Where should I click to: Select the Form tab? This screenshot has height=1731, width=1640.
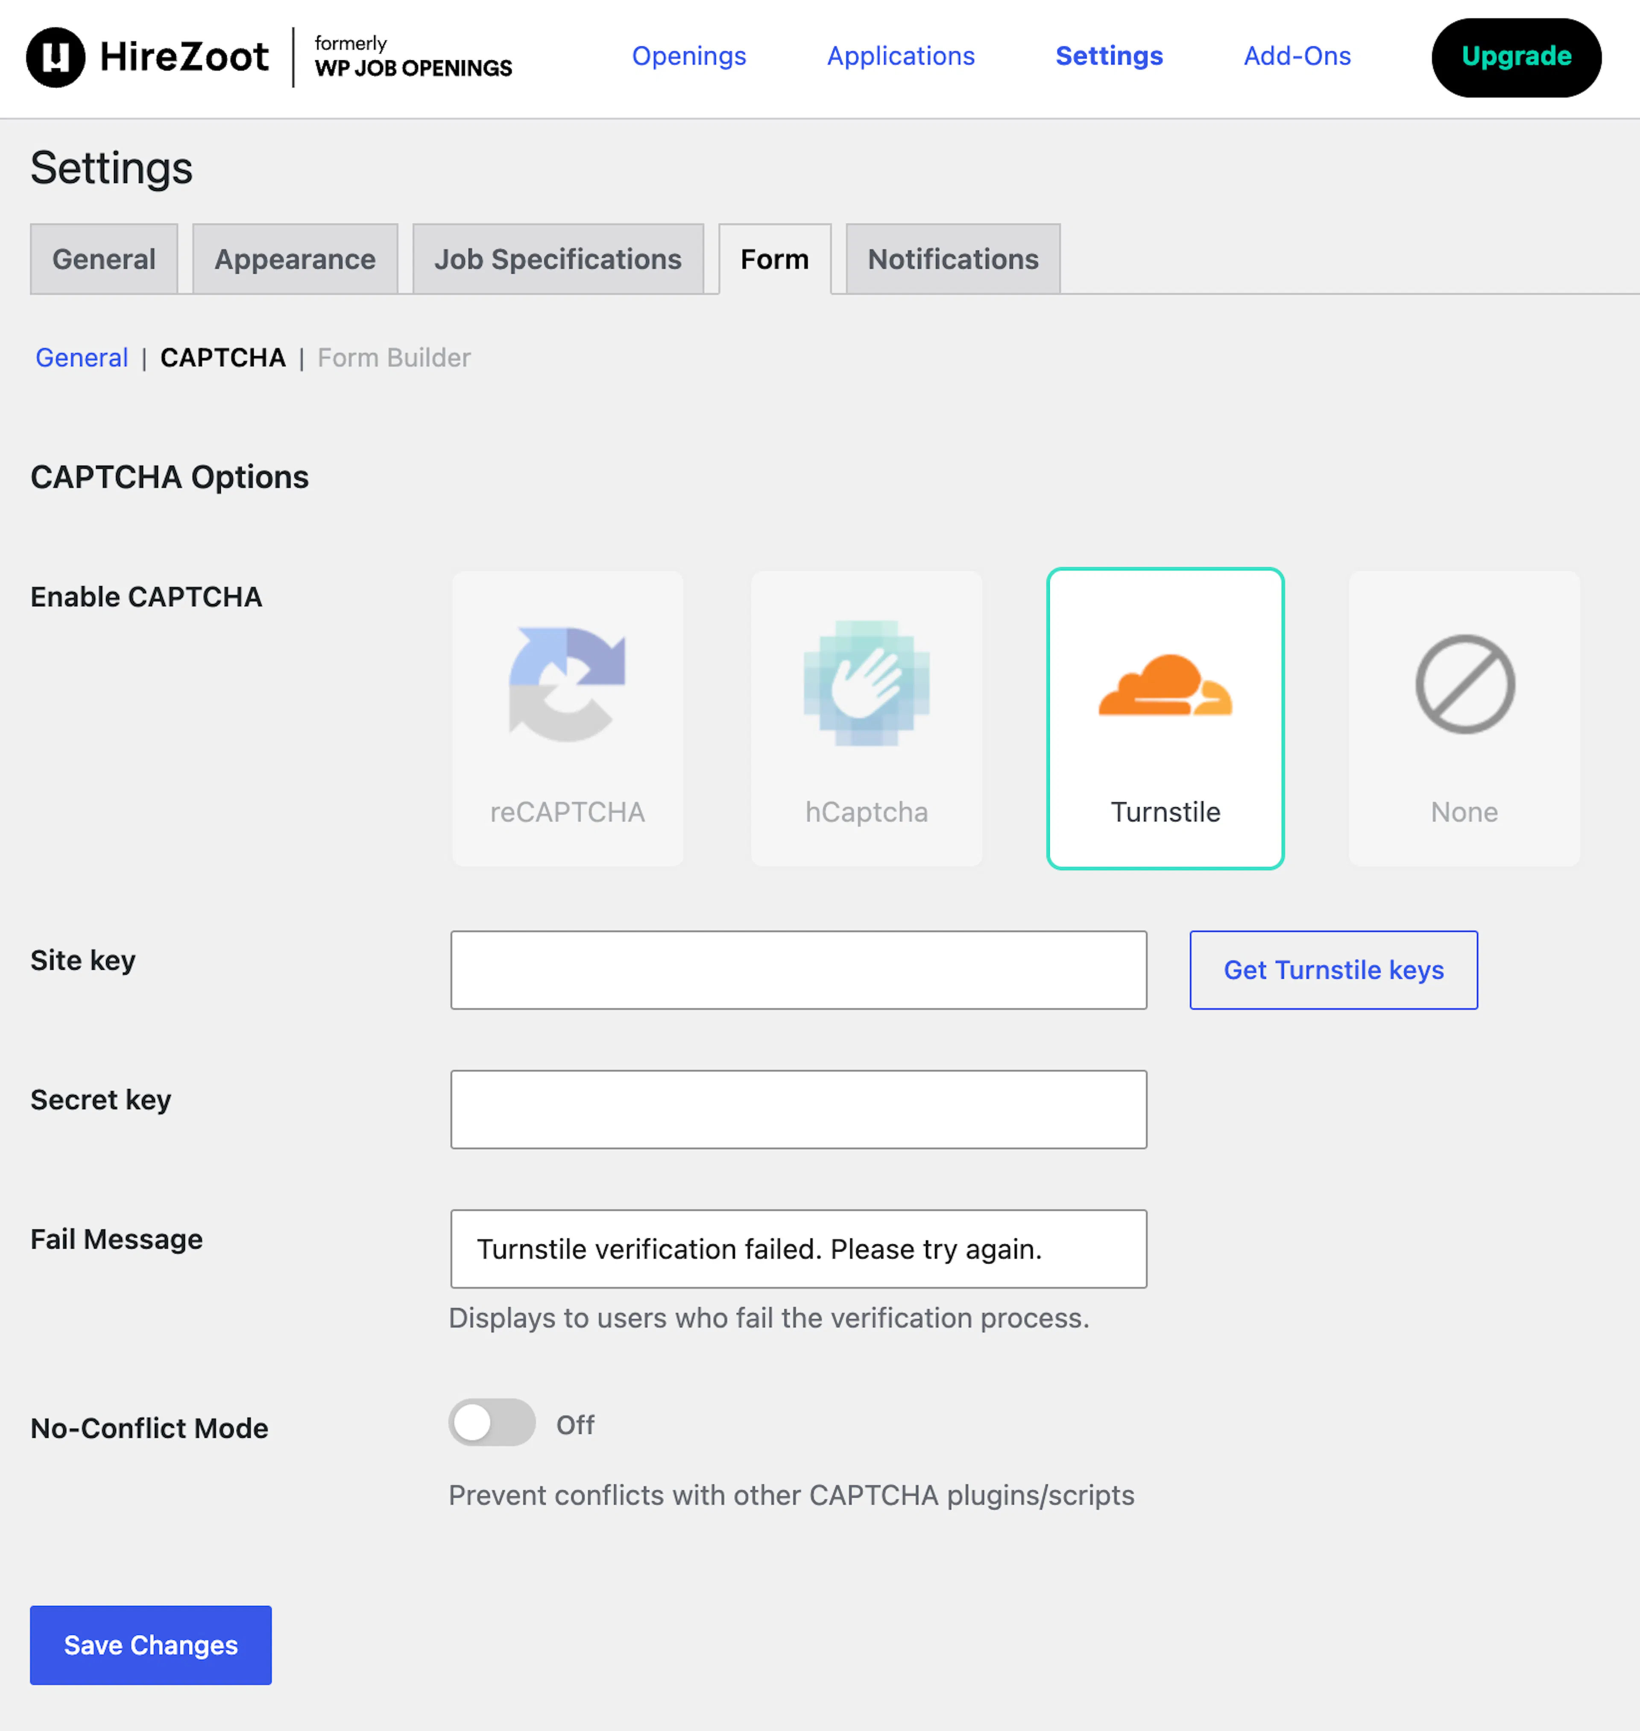click(775, 260)
